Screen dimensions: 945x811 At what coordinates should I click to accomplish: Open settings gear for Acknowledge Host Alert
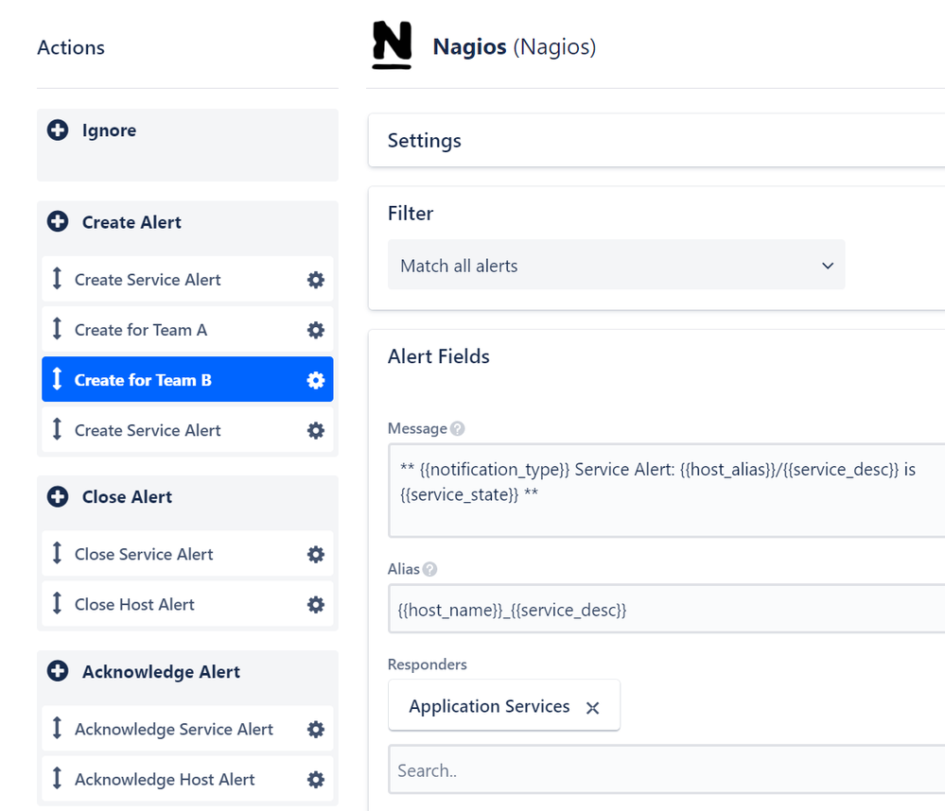coord(315,779)
